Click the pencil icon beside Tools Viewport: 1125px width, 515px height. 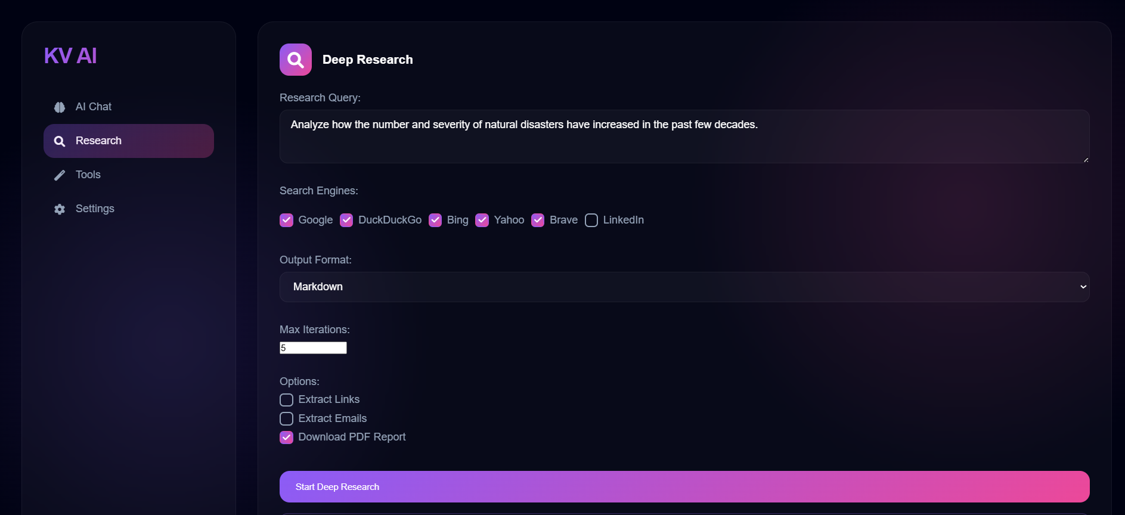coord(60,175)
